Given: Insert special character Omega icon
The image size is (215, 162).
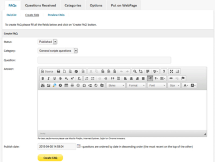Looking at the screenshot, I should [84, 85].
